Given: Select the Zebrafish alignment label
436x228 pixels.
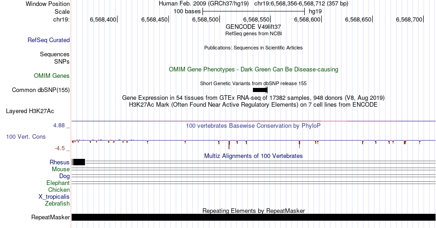Looking at the screenshot, I should coord(57,203).
